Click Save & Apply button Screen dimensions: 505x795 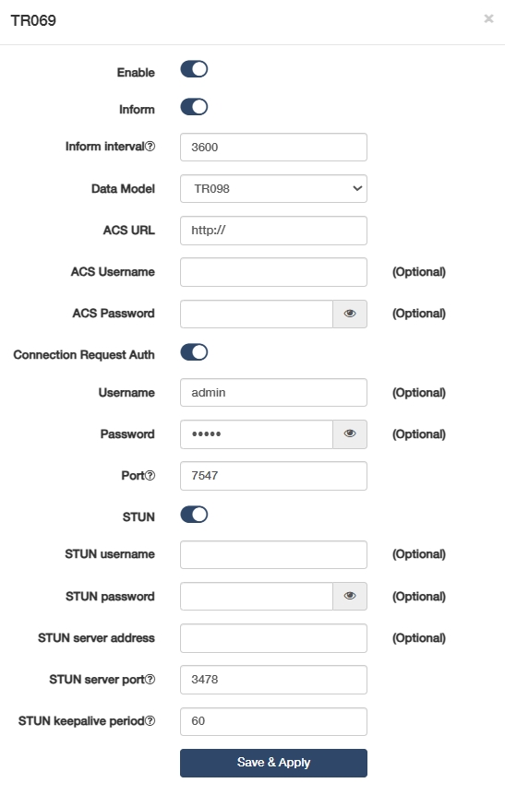click(x=273, y=763)
